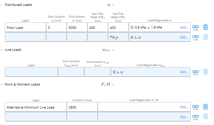Click the Link icon for Alternative Minimum Live Load
The image size is (214, 125).
click(x=195, y=107)
